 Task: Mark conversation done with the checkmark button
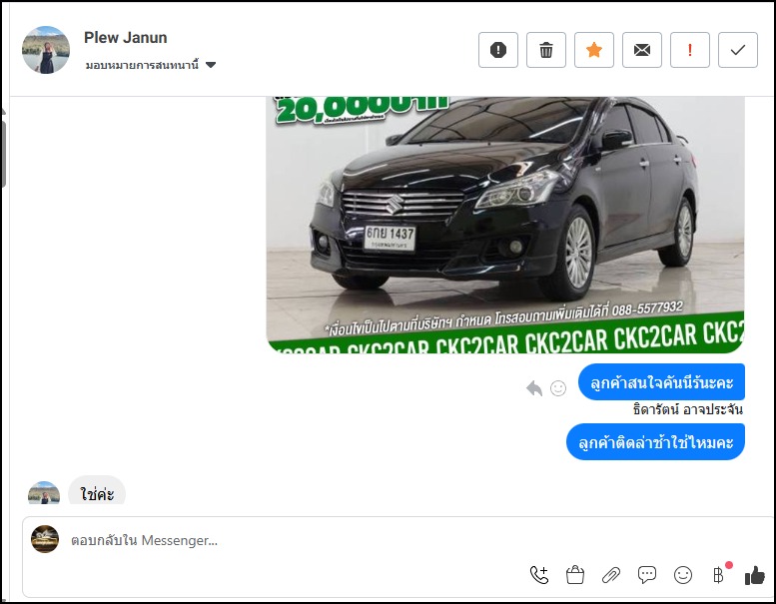(738, 50)
